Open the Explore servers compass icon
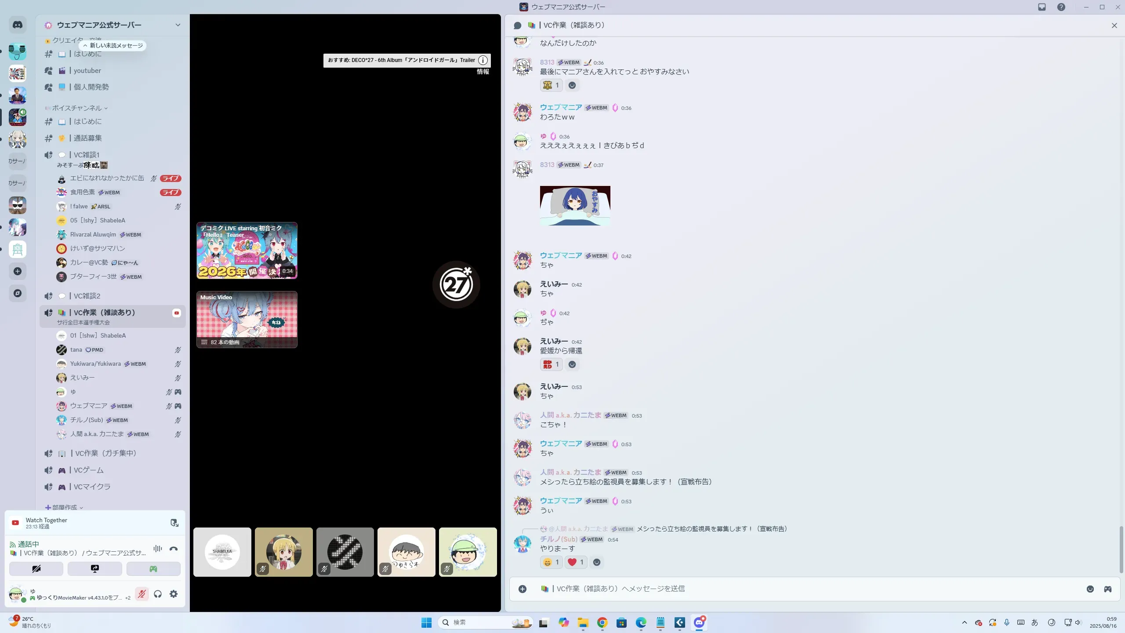 point(18,293)
